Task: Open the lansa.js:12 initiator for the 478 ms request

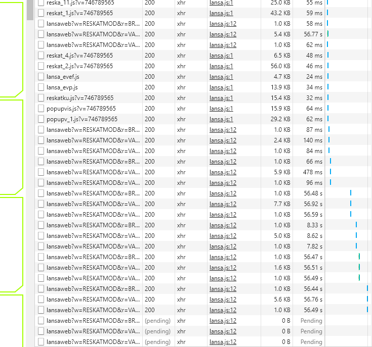Action: tap(223, 172)
